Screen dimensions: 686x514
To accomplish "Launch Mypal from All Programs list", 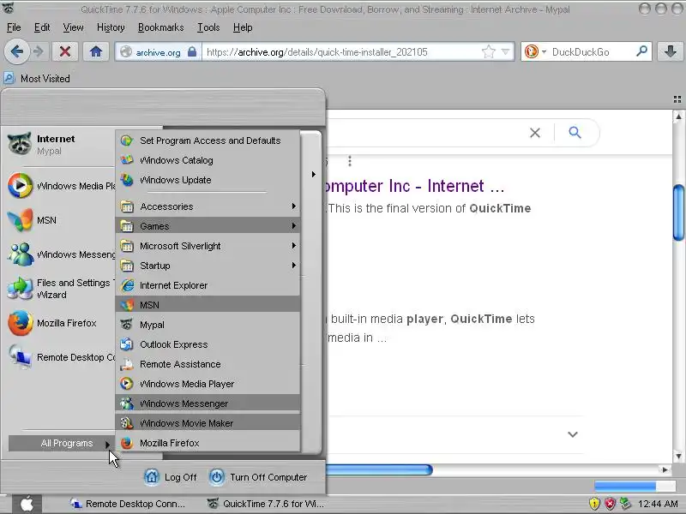I will point(208,325).
